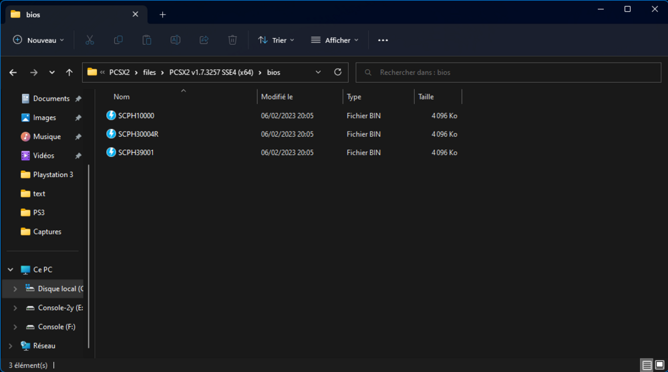The width and height of the screenshot is (668, 372).
Task: Open the Nouveau dropdown
Action: [x=38, y=40]
